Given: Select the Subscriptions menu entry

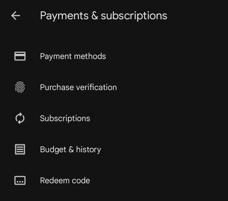Looking at the screenshot, I should pyautogui.click(x=88, y=118).
